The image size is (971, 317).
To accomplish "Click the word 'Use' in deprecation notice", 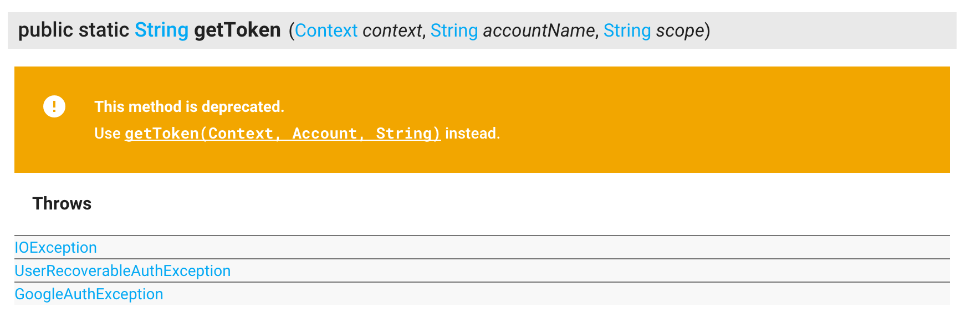I will click(x=108, y=134).
